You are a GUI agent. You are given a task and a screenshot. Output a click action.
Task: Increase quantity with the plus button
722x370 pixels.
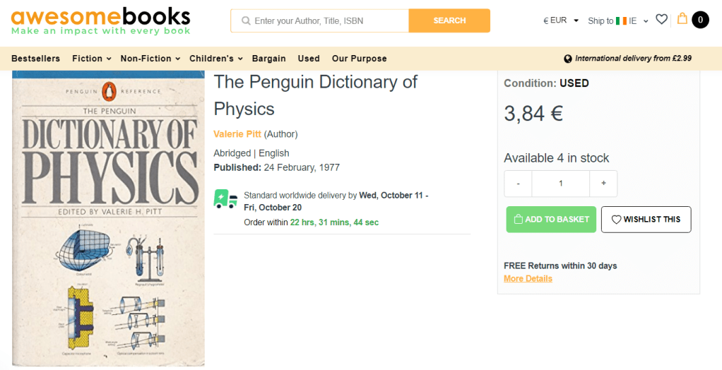(603, 184)
